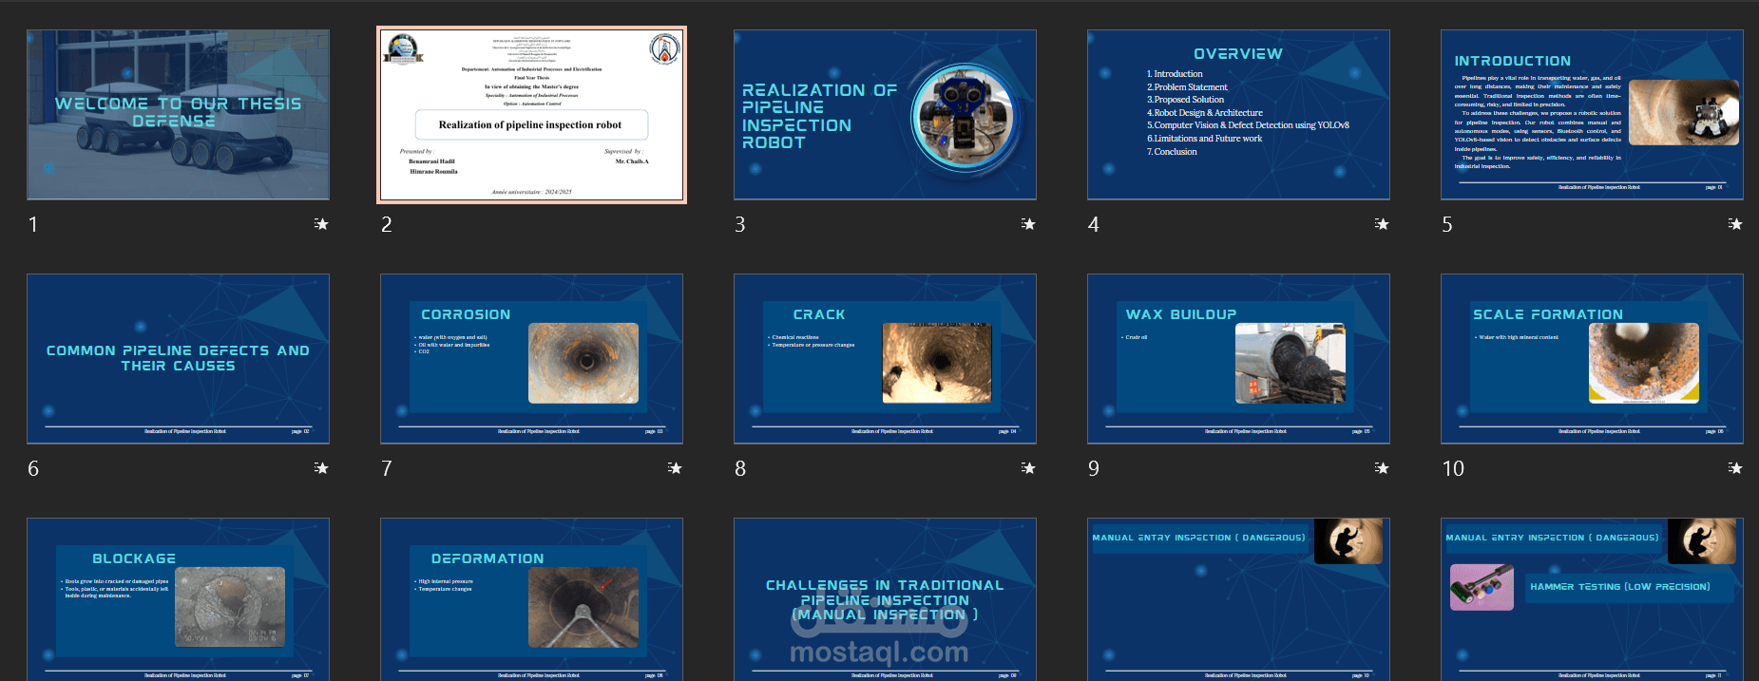Viewport: 1759px width, 681px height.
Task: Click the transition star icon under slide 7
Action: click(675, 468)
